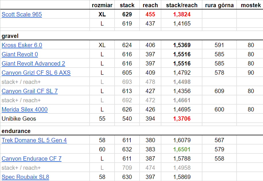Select the green 1,6501 ratio cell
263x181 pixels.
coord(182,149)
